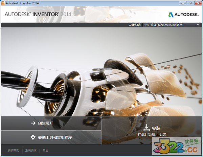Open 系统要求 link

31,150
